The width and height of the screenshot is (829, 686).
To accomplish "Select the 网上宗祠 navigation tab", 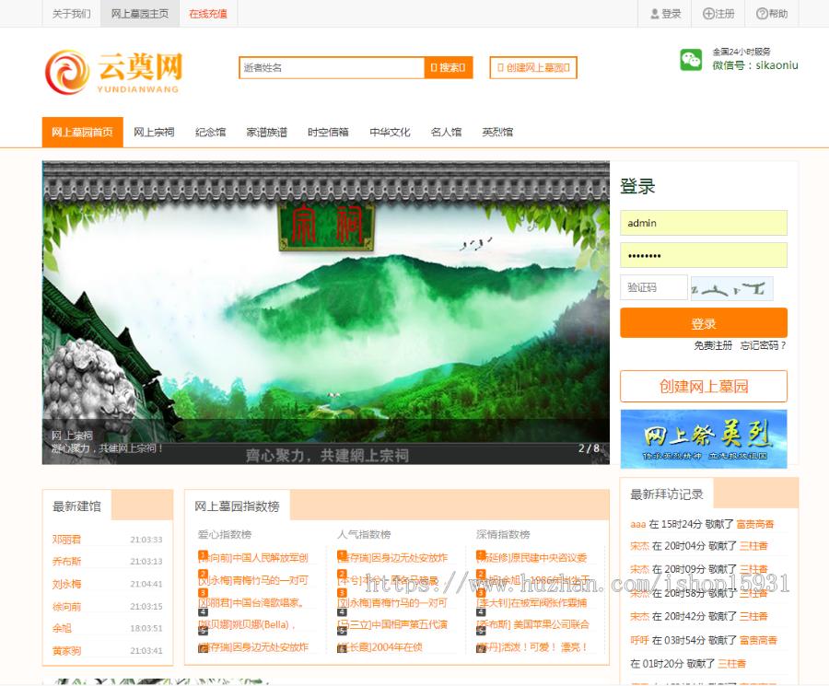I will 154,132.
